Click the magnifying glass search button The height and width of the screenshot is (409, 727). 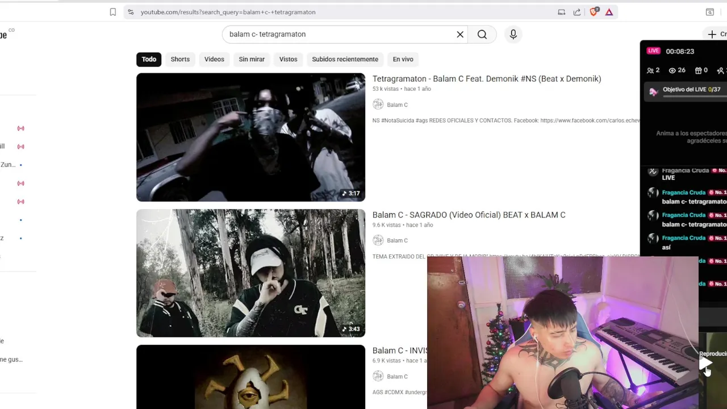click(x=482, y=34)
